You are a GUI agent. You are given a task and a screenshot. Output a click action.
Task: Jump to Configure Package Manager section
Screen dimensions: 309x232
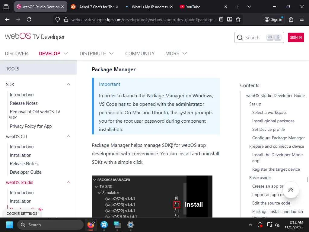point(279,138)
